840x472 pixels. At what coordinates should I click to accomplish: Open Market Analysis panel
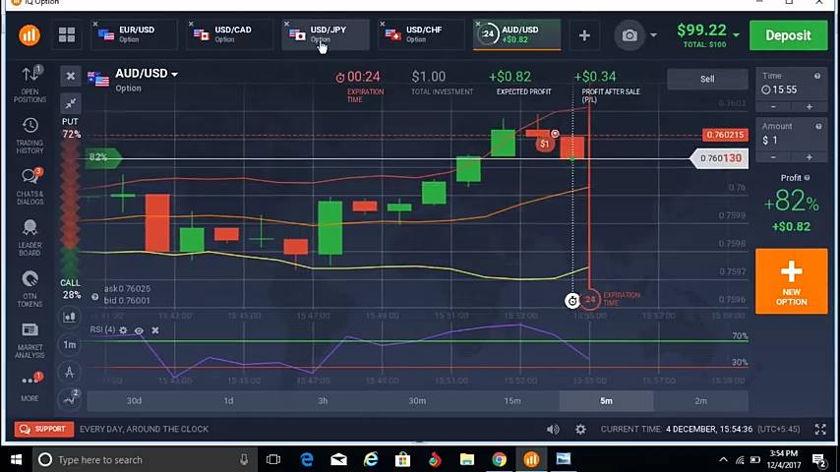[30, 340]
